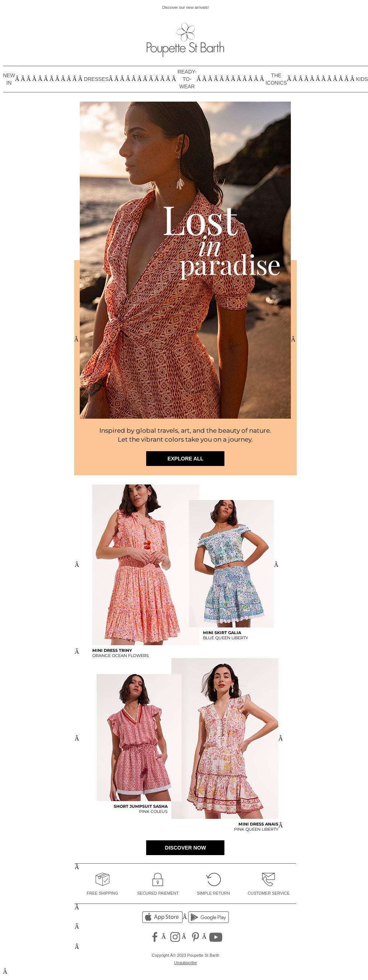Click the Discover Now button
The width and height of the screenshot is (368, 980).
185,848
